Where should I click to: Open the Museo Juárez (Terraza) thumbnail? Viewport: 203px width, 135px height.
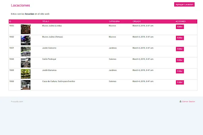(x=26, y=40)
